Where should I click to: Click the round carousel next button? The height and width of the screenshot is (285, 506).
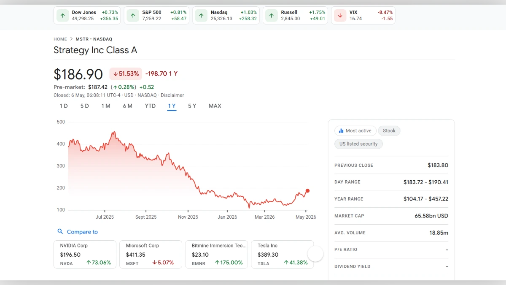point(315,254)
